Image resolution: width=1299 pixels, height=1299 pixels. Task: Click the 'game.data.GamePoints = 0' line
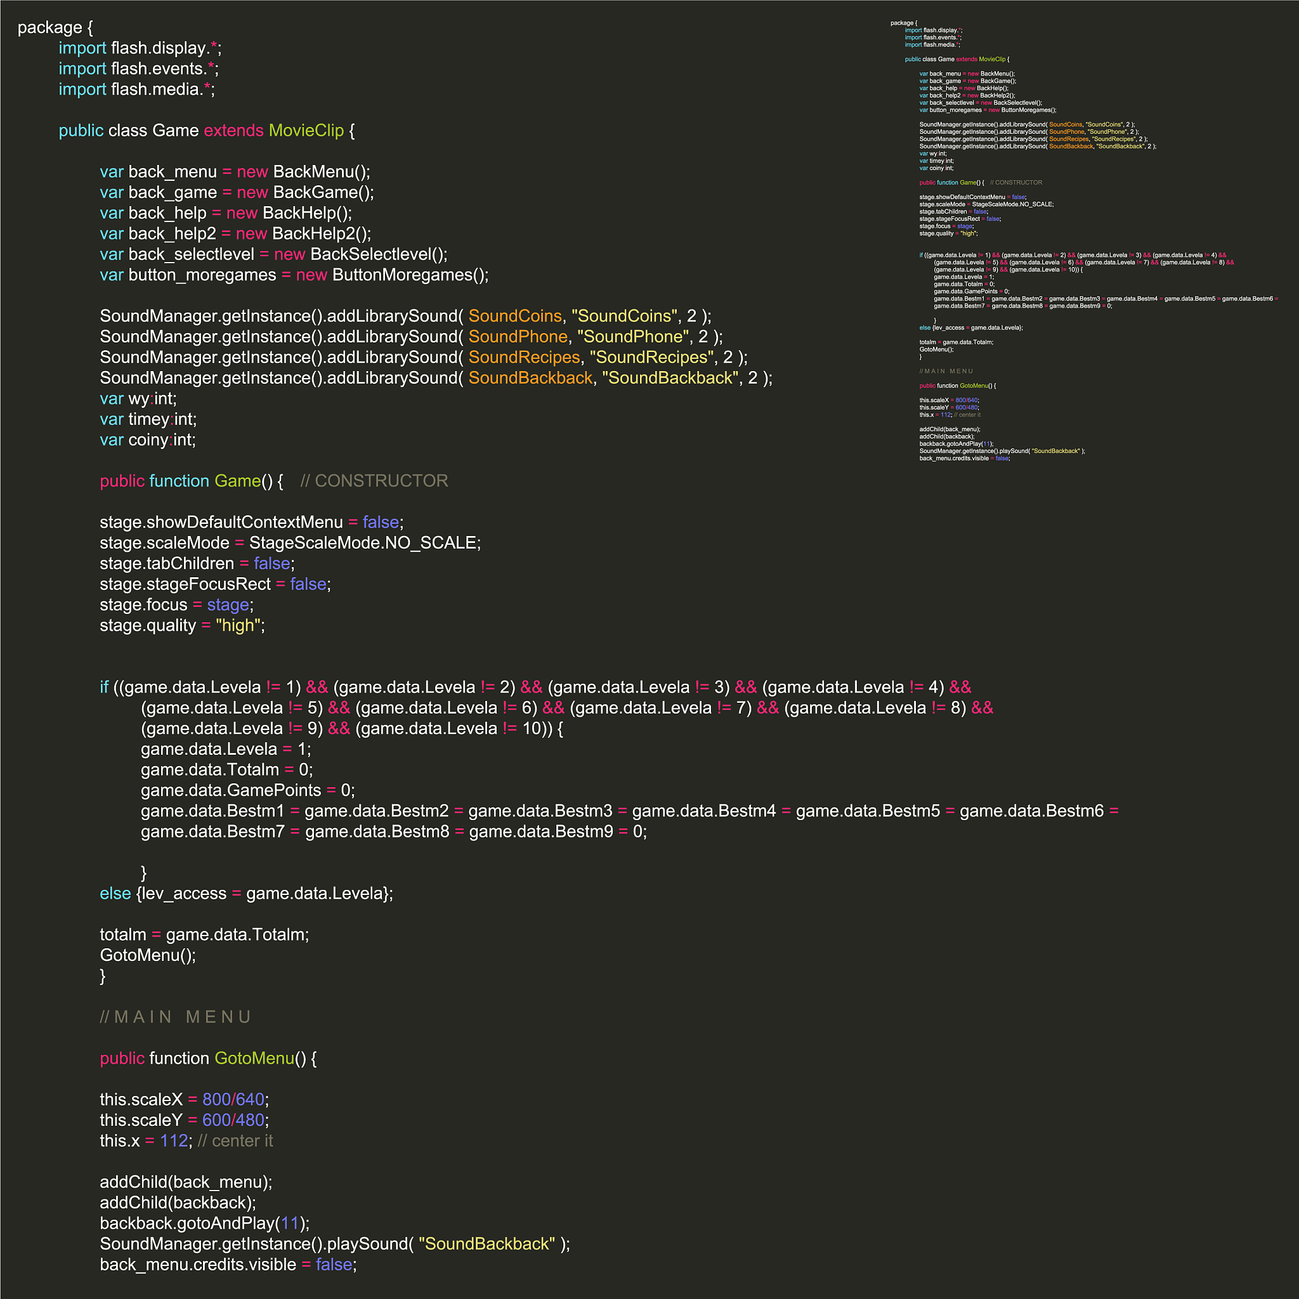tap(247, 791)
